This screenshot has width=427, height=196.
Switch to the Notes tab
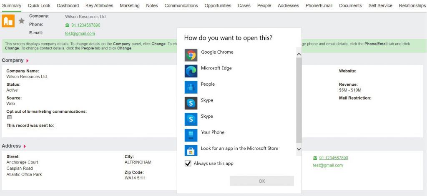click(152, 5)
